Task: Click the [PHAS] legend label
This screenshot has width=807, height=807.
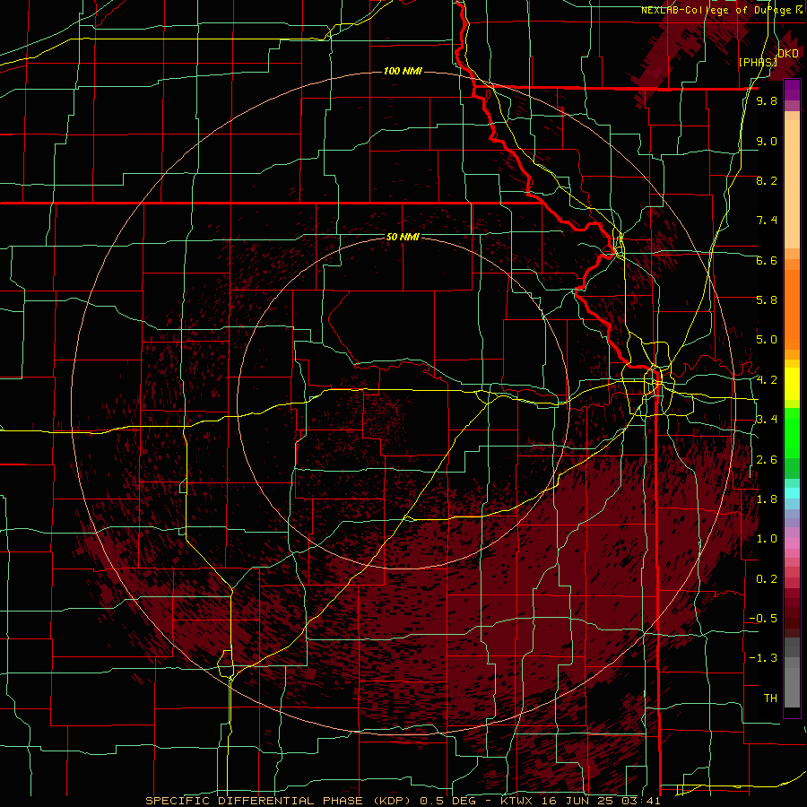Action: point(758,63)
